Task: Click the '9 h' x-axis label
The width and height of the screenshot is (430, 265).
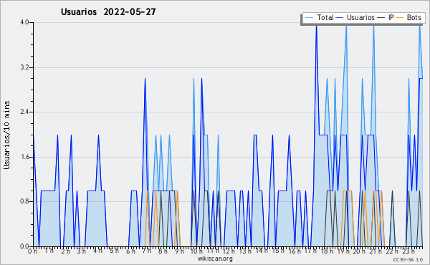Action: click(x=179, y=251)
